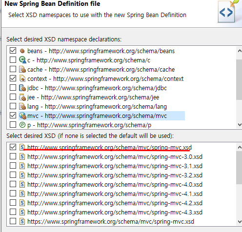Click namespace list scrollbar up arrow

click(239, 51)
